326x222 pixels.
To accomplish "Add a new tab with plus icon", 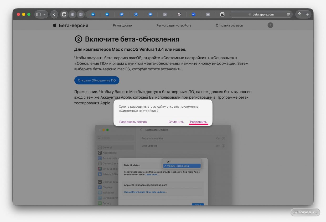I will click(307, 14).
